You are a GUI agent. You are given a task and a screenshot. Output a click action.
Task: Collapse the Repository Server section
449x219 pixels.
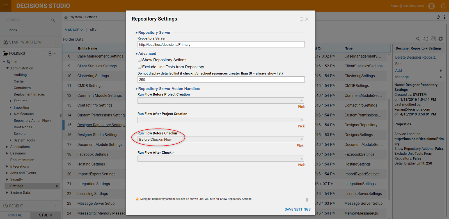click(x=137, y=33)
